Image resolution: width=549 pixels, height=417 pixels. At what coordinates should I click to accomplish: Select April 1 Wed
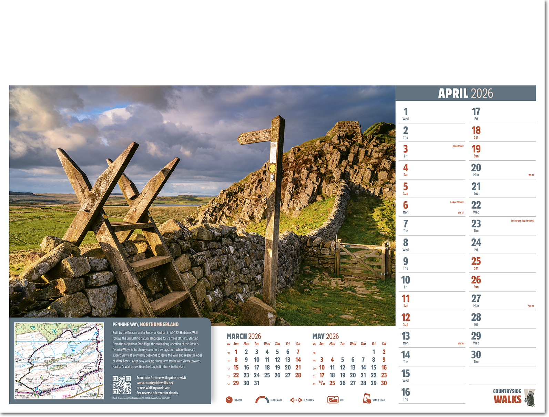[406, 114]
